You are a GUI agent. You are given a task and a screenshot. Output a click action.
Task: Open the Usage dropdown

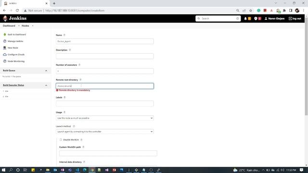(105, 118)
